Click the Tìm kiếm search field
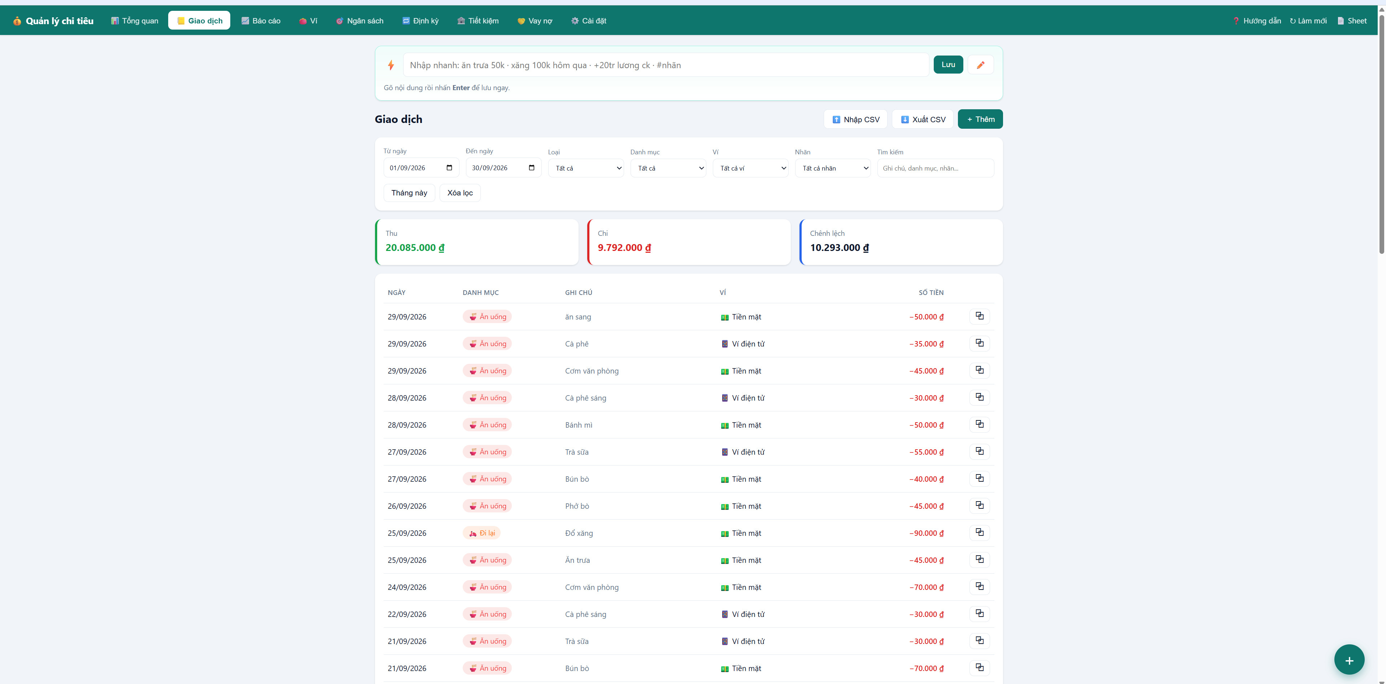 click(935, 168)
